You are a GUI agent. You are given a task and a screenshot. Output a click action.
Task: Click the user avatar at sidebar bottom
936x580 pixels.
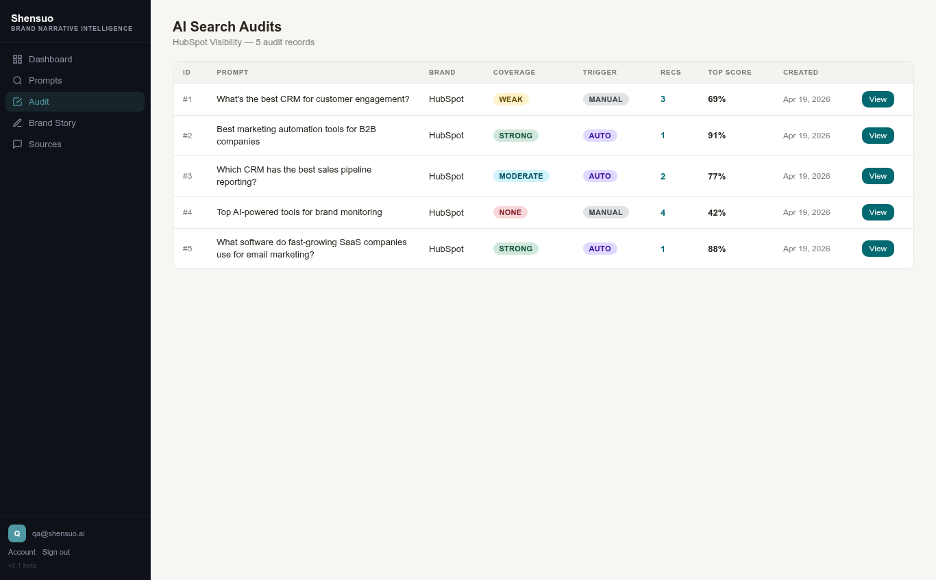tap(17, 533)
